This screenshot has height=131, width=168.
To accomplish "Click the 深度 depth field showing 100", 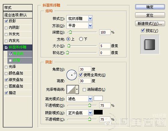I will [x=105, y=32].
